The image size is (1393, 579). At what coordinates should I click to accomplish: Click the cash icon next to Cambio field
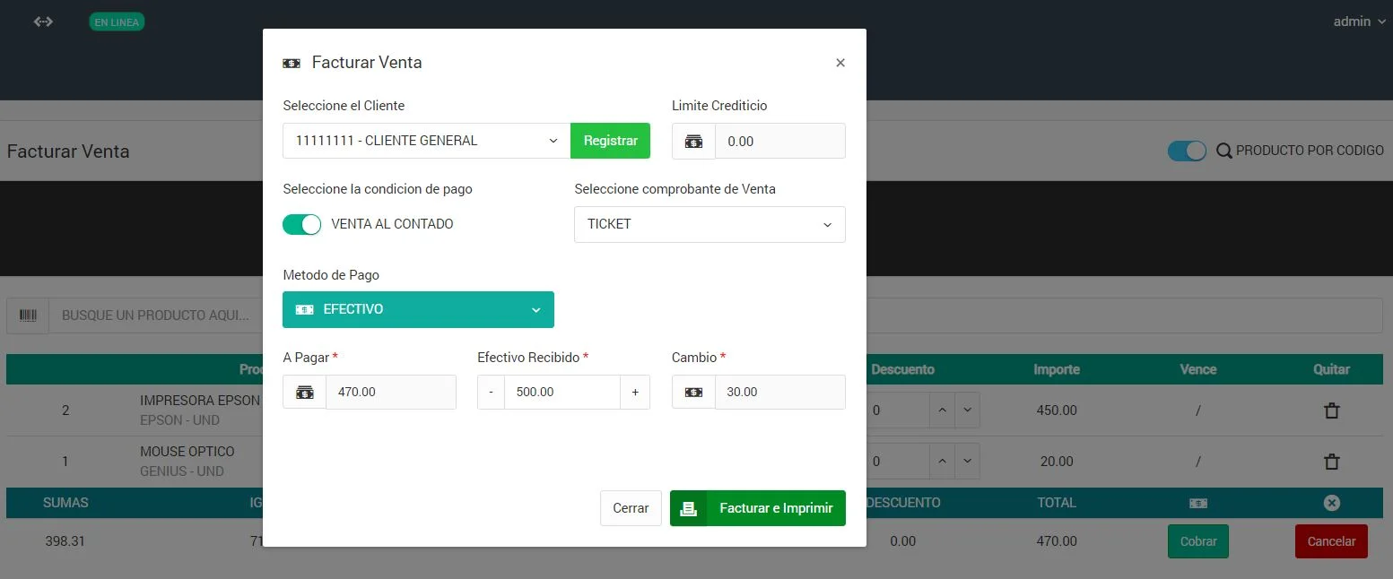click(693, 393)
